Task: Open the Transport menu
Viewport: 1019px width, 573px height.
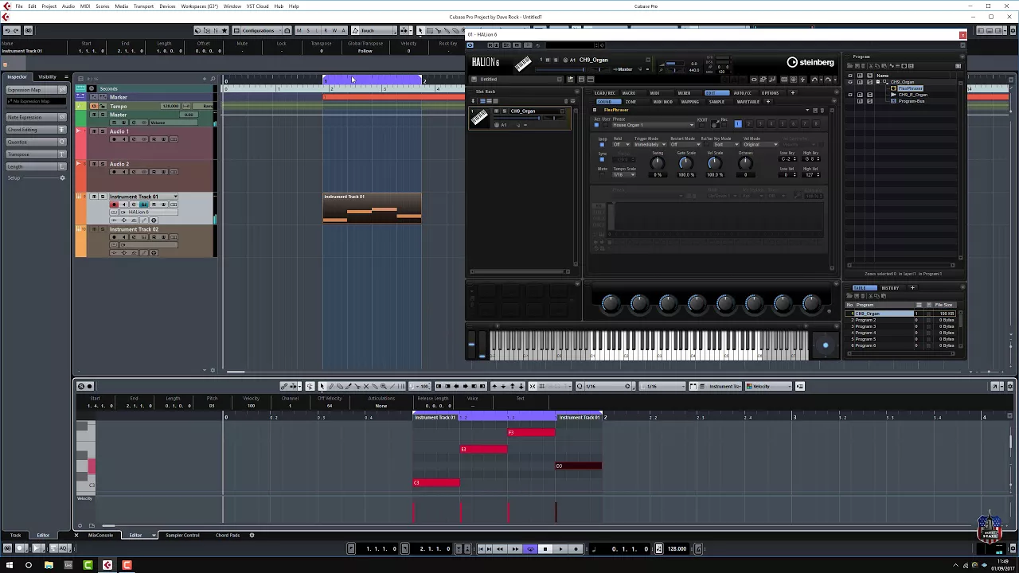Action: pos(143,6)
